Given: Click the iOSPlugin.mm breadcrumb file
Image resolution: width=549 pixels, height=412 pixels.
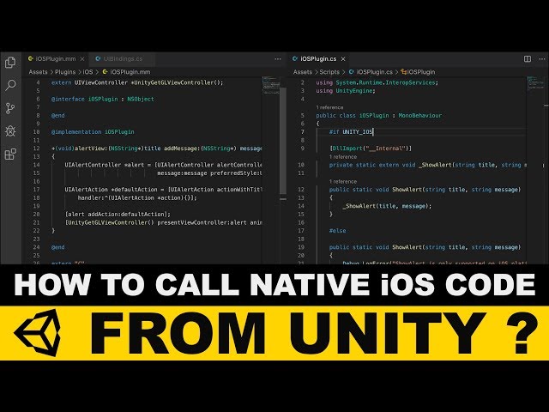Looking at the screenshot, I should [x=126, y=72].
